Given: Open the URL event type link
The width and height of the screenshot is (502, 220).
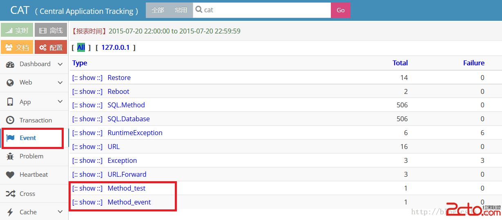Looking at the screenshot, I should point(114,147).
